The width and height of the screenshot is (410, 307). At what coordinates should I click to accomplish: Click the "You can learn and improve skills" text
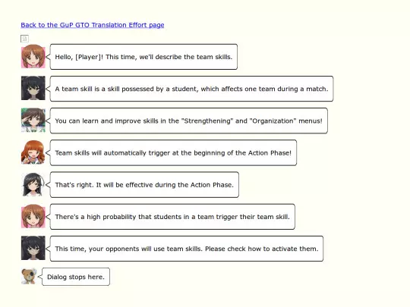[188, 121]
